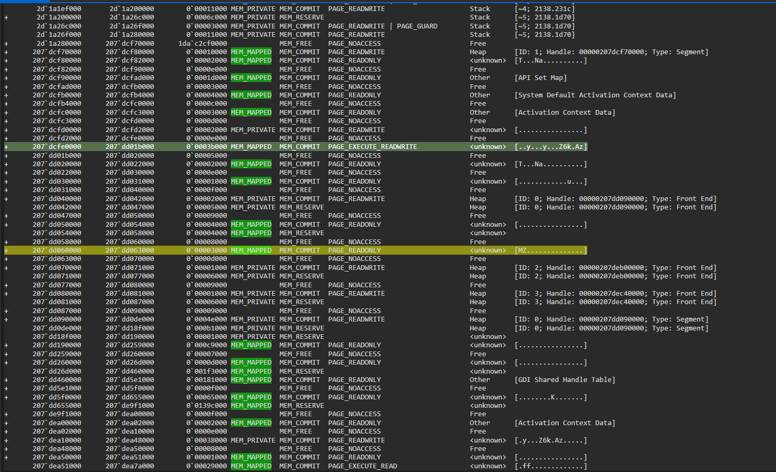
Task: Click the [..y...y...Z6k.Az] content preview
Action: click(551, 147)
